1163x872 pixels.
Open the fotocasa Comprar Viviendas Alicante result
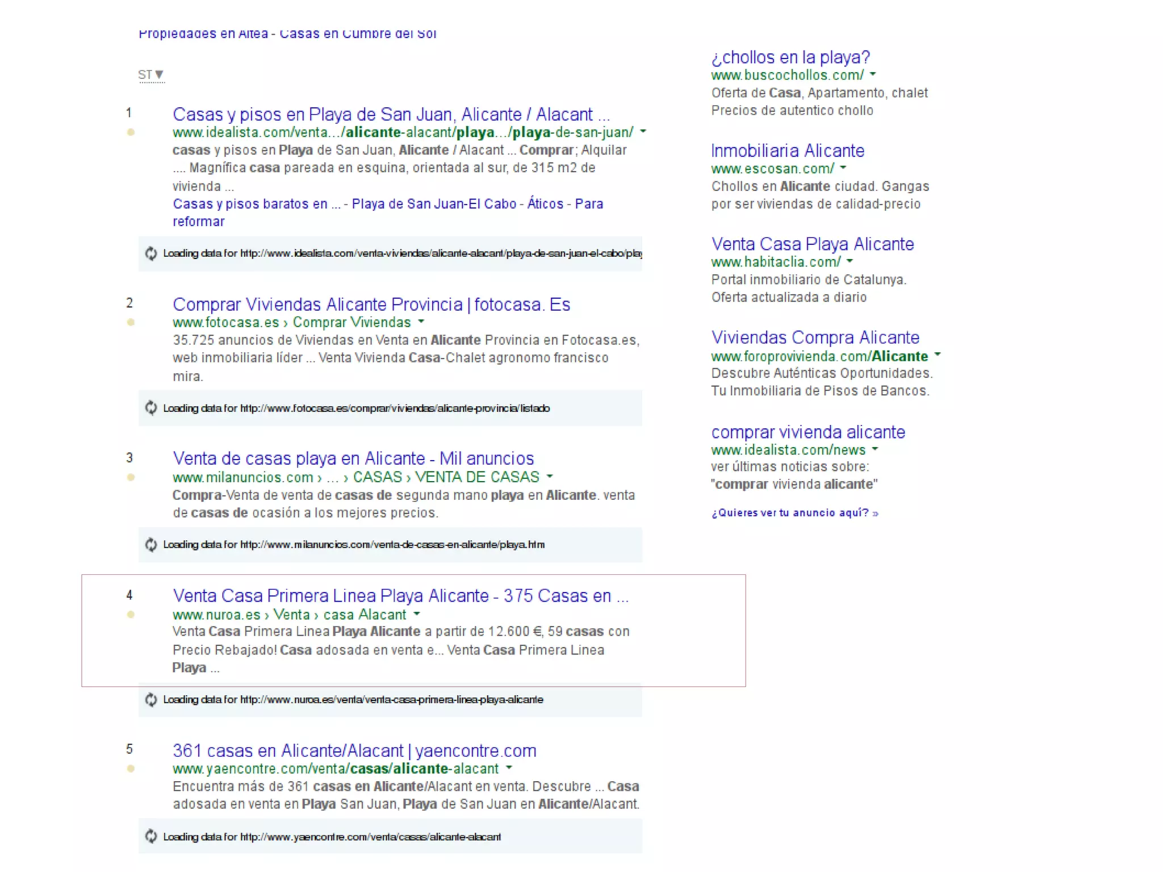(371, 304)
